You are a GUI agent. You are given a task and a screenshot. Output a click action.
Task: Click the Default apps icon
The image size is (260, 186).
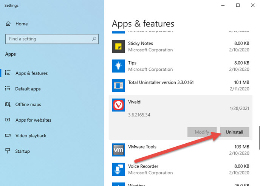point(8,88)
